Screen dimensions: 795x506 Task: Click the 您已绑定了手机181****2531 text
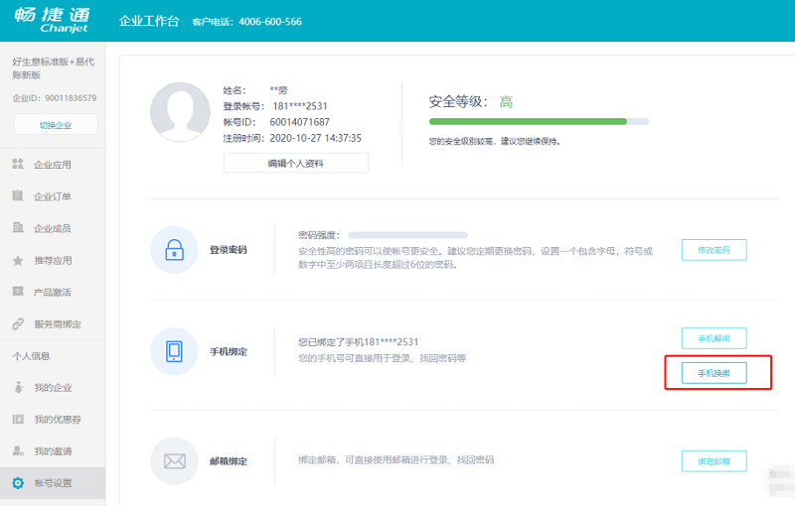tap(359, 342)
